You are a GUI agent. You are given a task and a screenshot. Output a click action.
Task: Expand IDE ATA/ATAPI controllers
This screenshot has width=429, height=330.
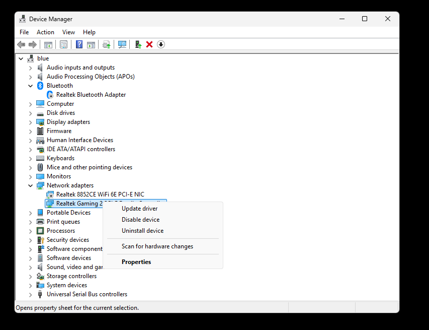[30, 149]
